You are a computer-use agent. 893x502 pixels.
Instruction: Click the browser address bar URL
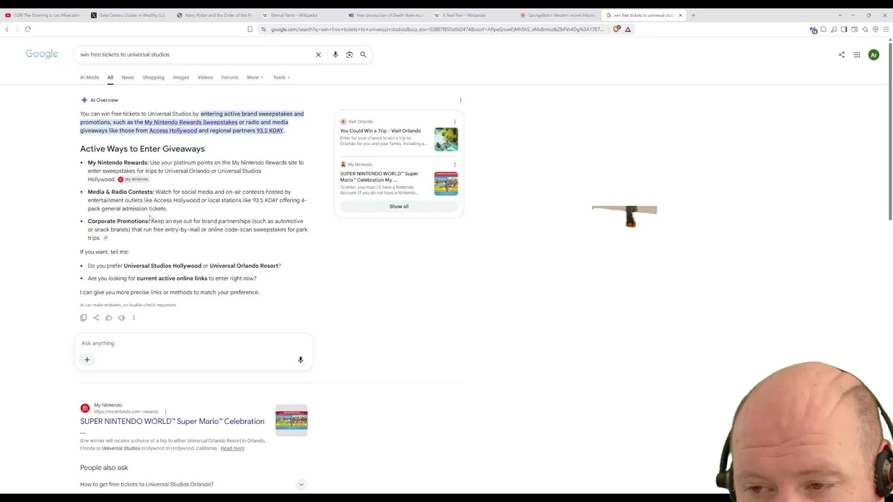pyautogui.click(x=436, y=29)
